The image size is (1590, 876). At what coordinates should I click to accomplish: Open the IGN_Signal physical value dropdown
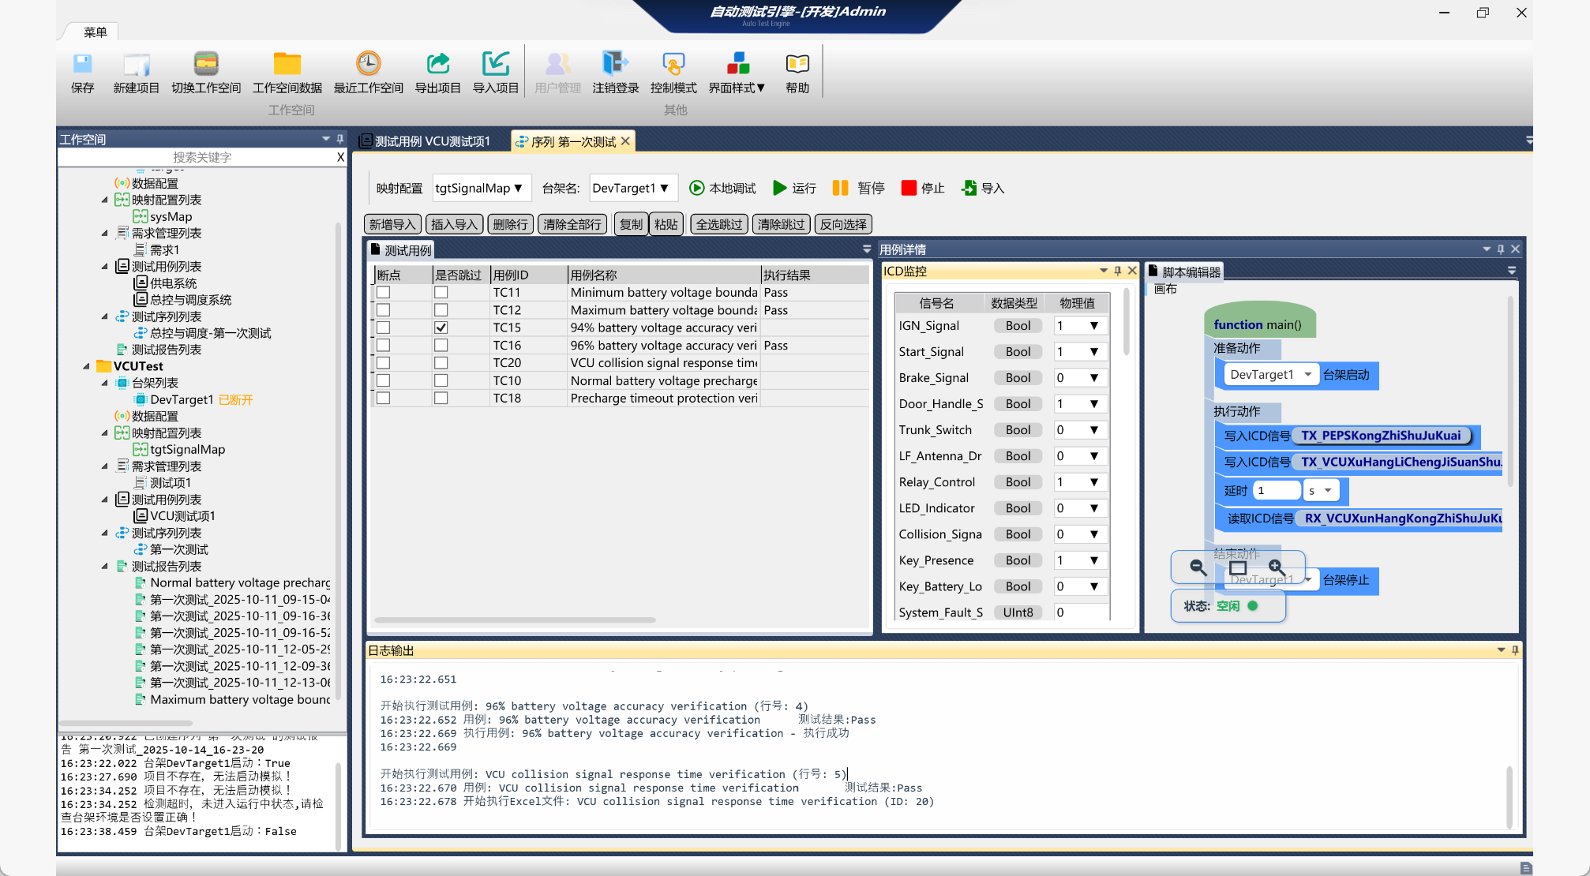pos(1093,326)
